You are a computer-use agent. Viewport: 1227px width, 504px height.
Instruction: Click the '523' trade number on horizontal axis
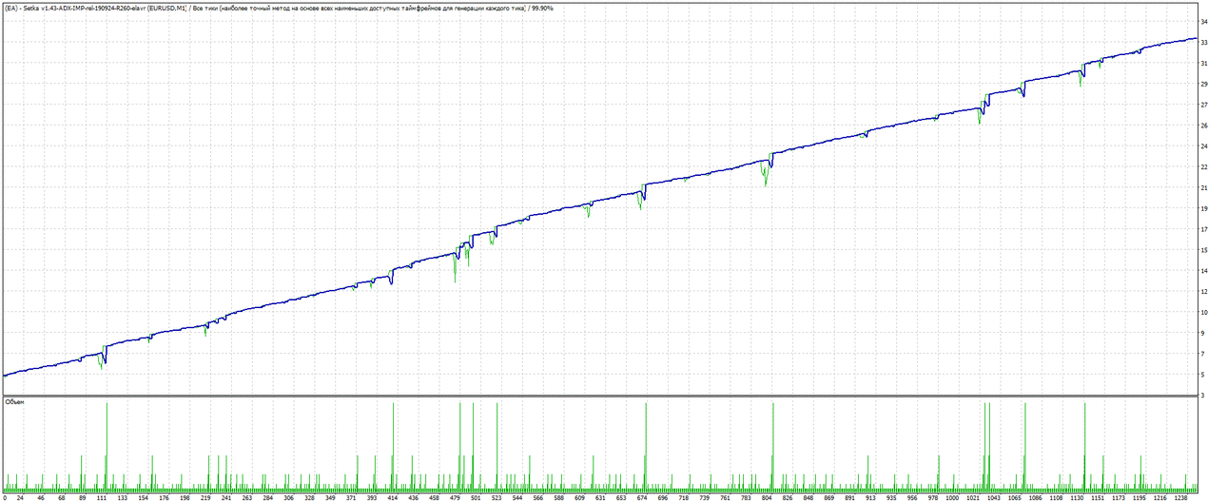click(x=496, y=497)
